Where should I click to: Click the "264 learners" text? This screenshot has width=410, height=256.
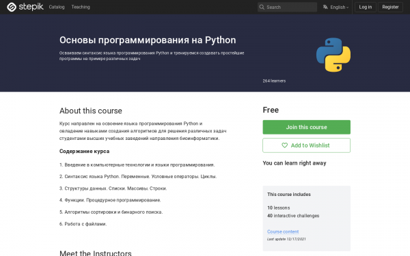[x=274, y=81]
